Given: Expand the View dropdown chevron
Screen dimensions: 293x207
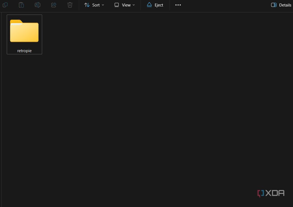Looking at the screenshot, I should tap(133, 5).
